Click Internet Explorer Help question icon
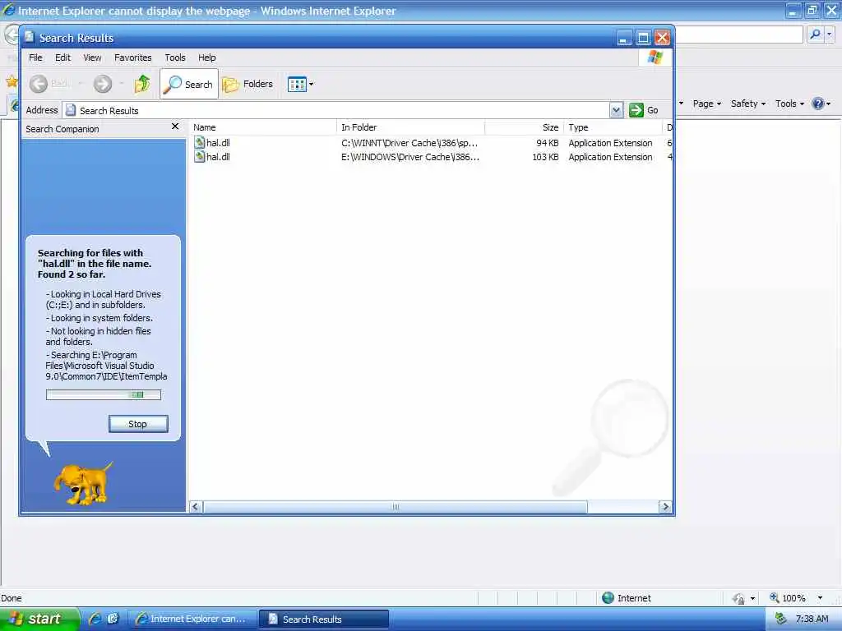Screen dimensions: 842x631 coord(818,104)
